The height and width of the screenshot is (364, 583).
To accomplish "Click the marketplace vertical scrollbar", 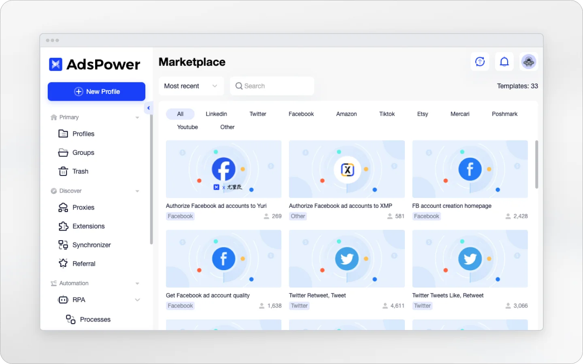I will click(x=537, y=165).
